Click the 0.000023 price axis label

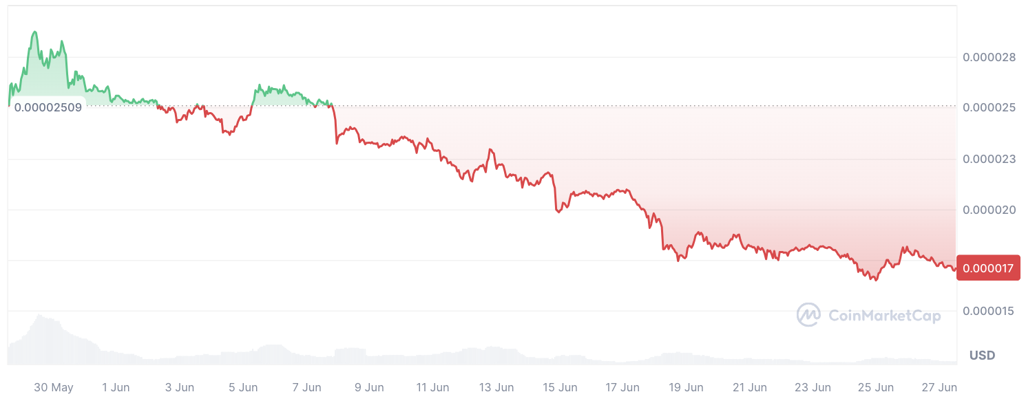pyautogui.click(x=988, y=159)
